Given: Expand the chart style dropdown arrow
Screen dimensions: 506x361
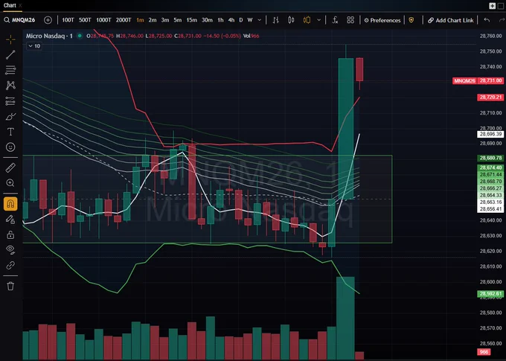Looking at the screenshot, I should pyautogui.click(x=318, y=20).
